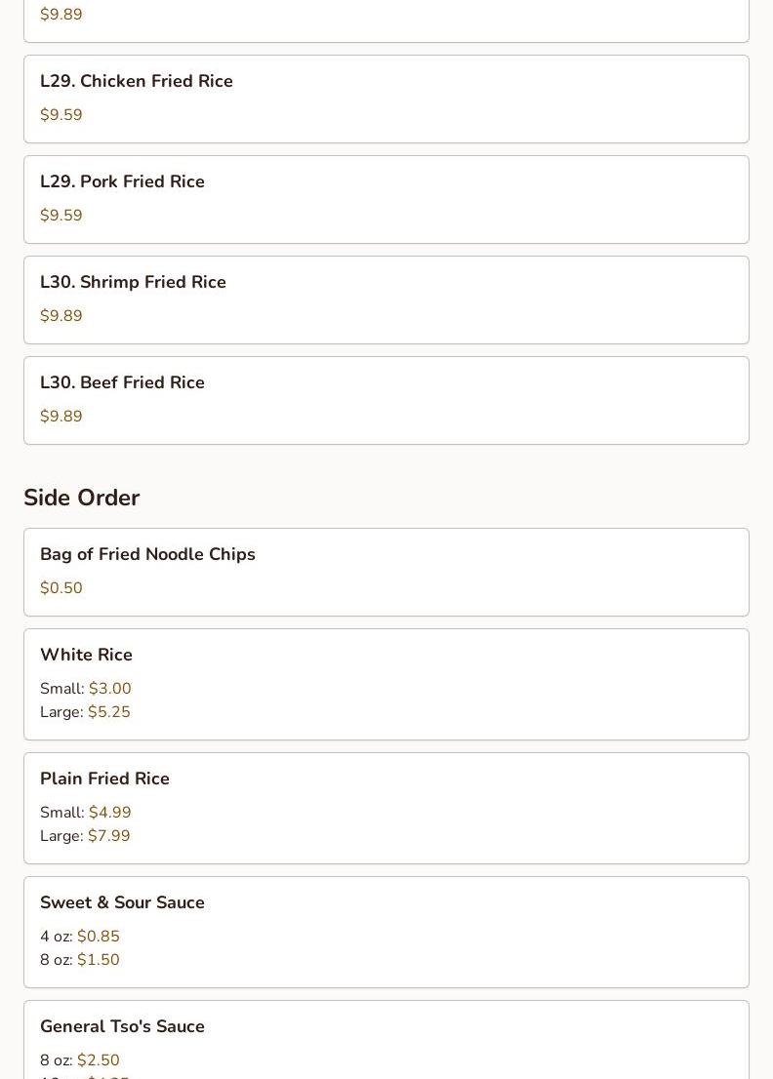Viewport: 773px width, 1079px height.
Task: Open the L29. Pork Fried Rice card
Action: [x=386, y=200]
